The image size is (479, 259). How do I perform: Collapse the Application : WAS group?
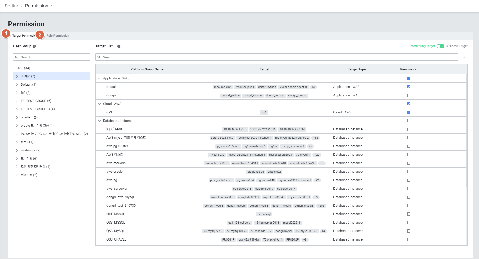(100, 78)
